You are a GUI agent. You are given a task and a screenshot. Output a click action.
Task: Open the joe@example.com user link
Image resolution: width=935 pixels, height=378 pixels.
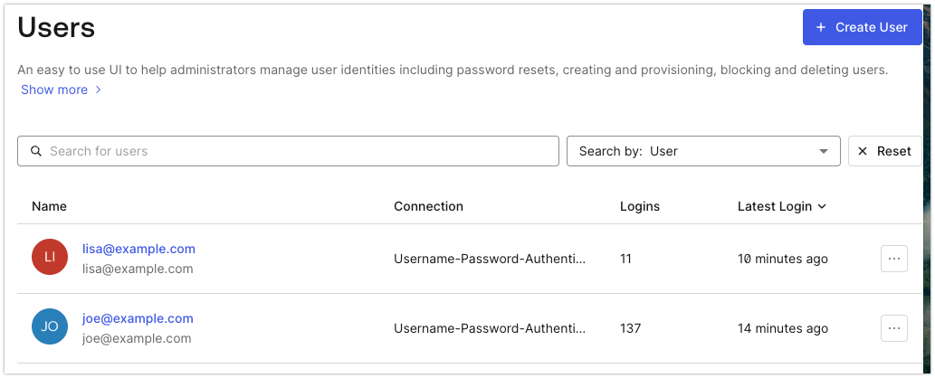(138, 318)
